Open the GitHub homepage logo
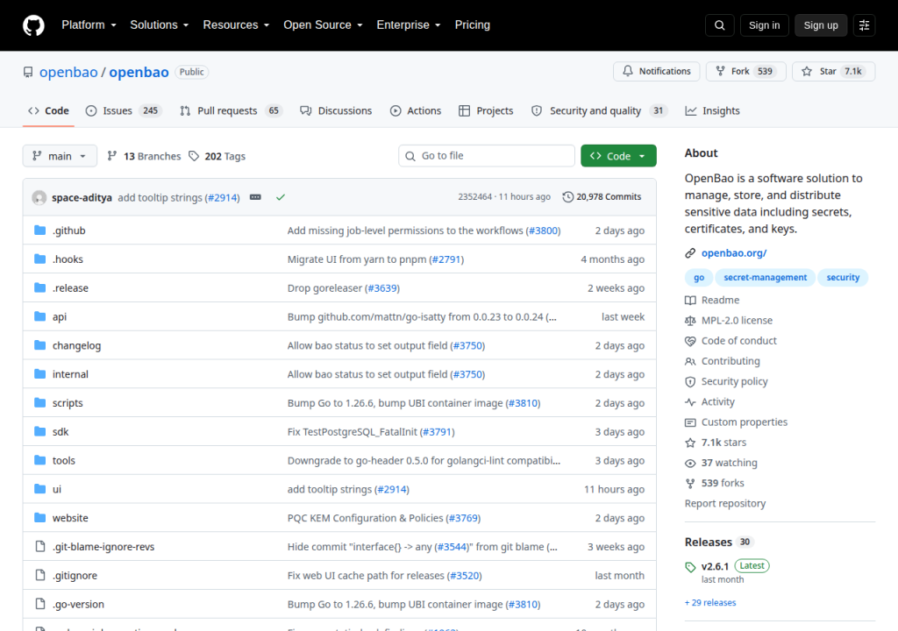 [33, 25]
